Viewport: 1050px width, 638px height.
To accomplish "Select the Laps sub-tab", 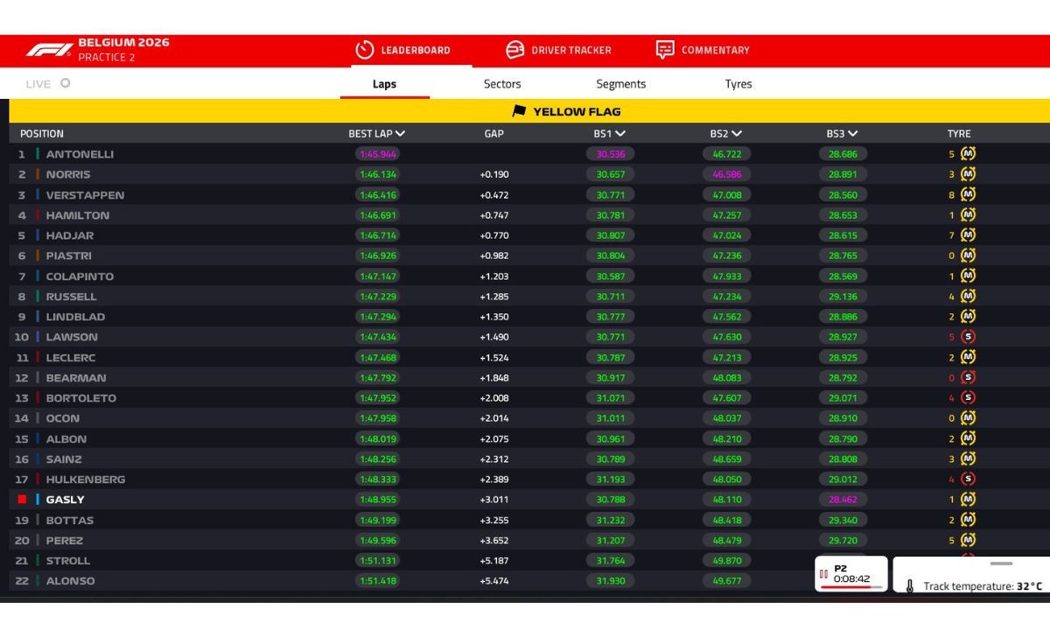I will 384,84.
